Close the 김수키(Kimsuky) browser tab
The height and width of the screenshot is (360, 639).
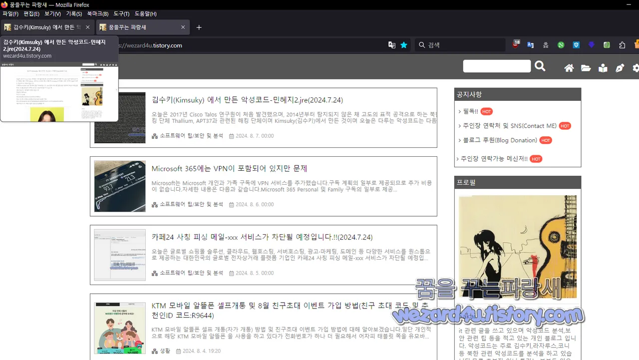tap(88, 27)
